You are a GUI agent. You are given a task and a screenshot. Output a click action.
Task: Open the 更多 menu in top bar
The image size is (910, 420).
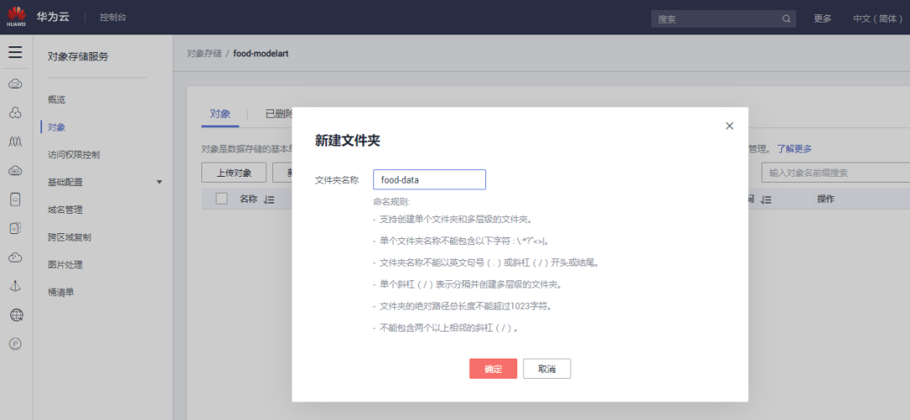click(822, 19)
